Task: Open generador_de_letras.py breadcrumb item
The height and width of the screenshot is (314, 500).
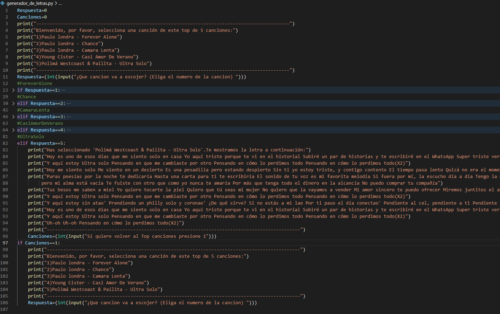Action: click(30, 3)
